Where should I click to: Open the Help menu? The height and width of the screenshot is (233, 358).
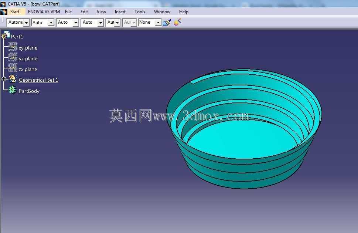tap(184, 12)
